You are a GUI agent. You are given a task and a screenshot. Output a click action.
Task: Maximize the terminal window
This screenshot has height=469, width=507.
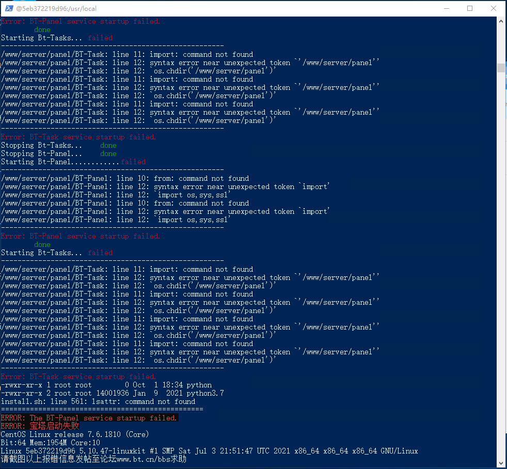(470, 8)
